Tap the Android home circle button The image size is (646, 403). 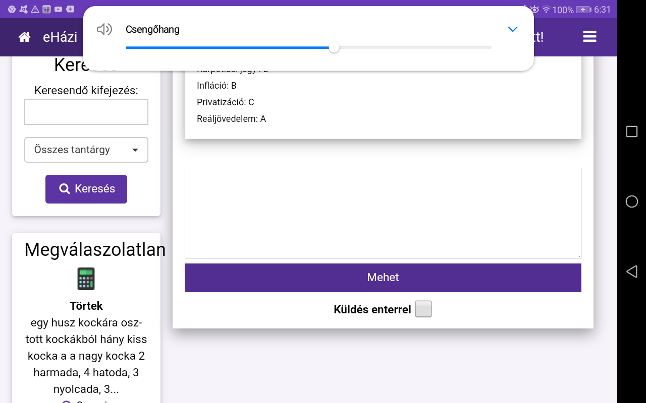click(x=631, y=201)
